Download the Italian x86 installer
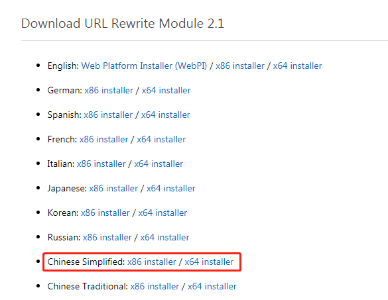Viewport: 388px width, 300px height. click(101, 164)
